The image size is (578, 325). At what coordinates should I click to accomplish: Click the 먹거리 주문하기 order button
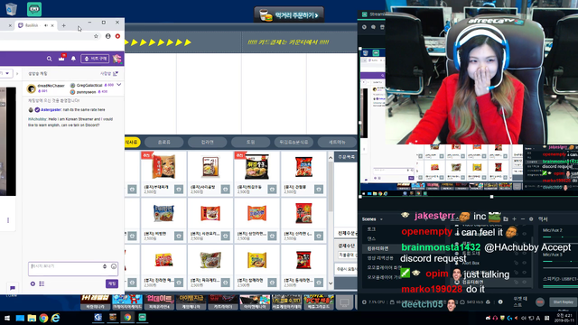(289, 15)
